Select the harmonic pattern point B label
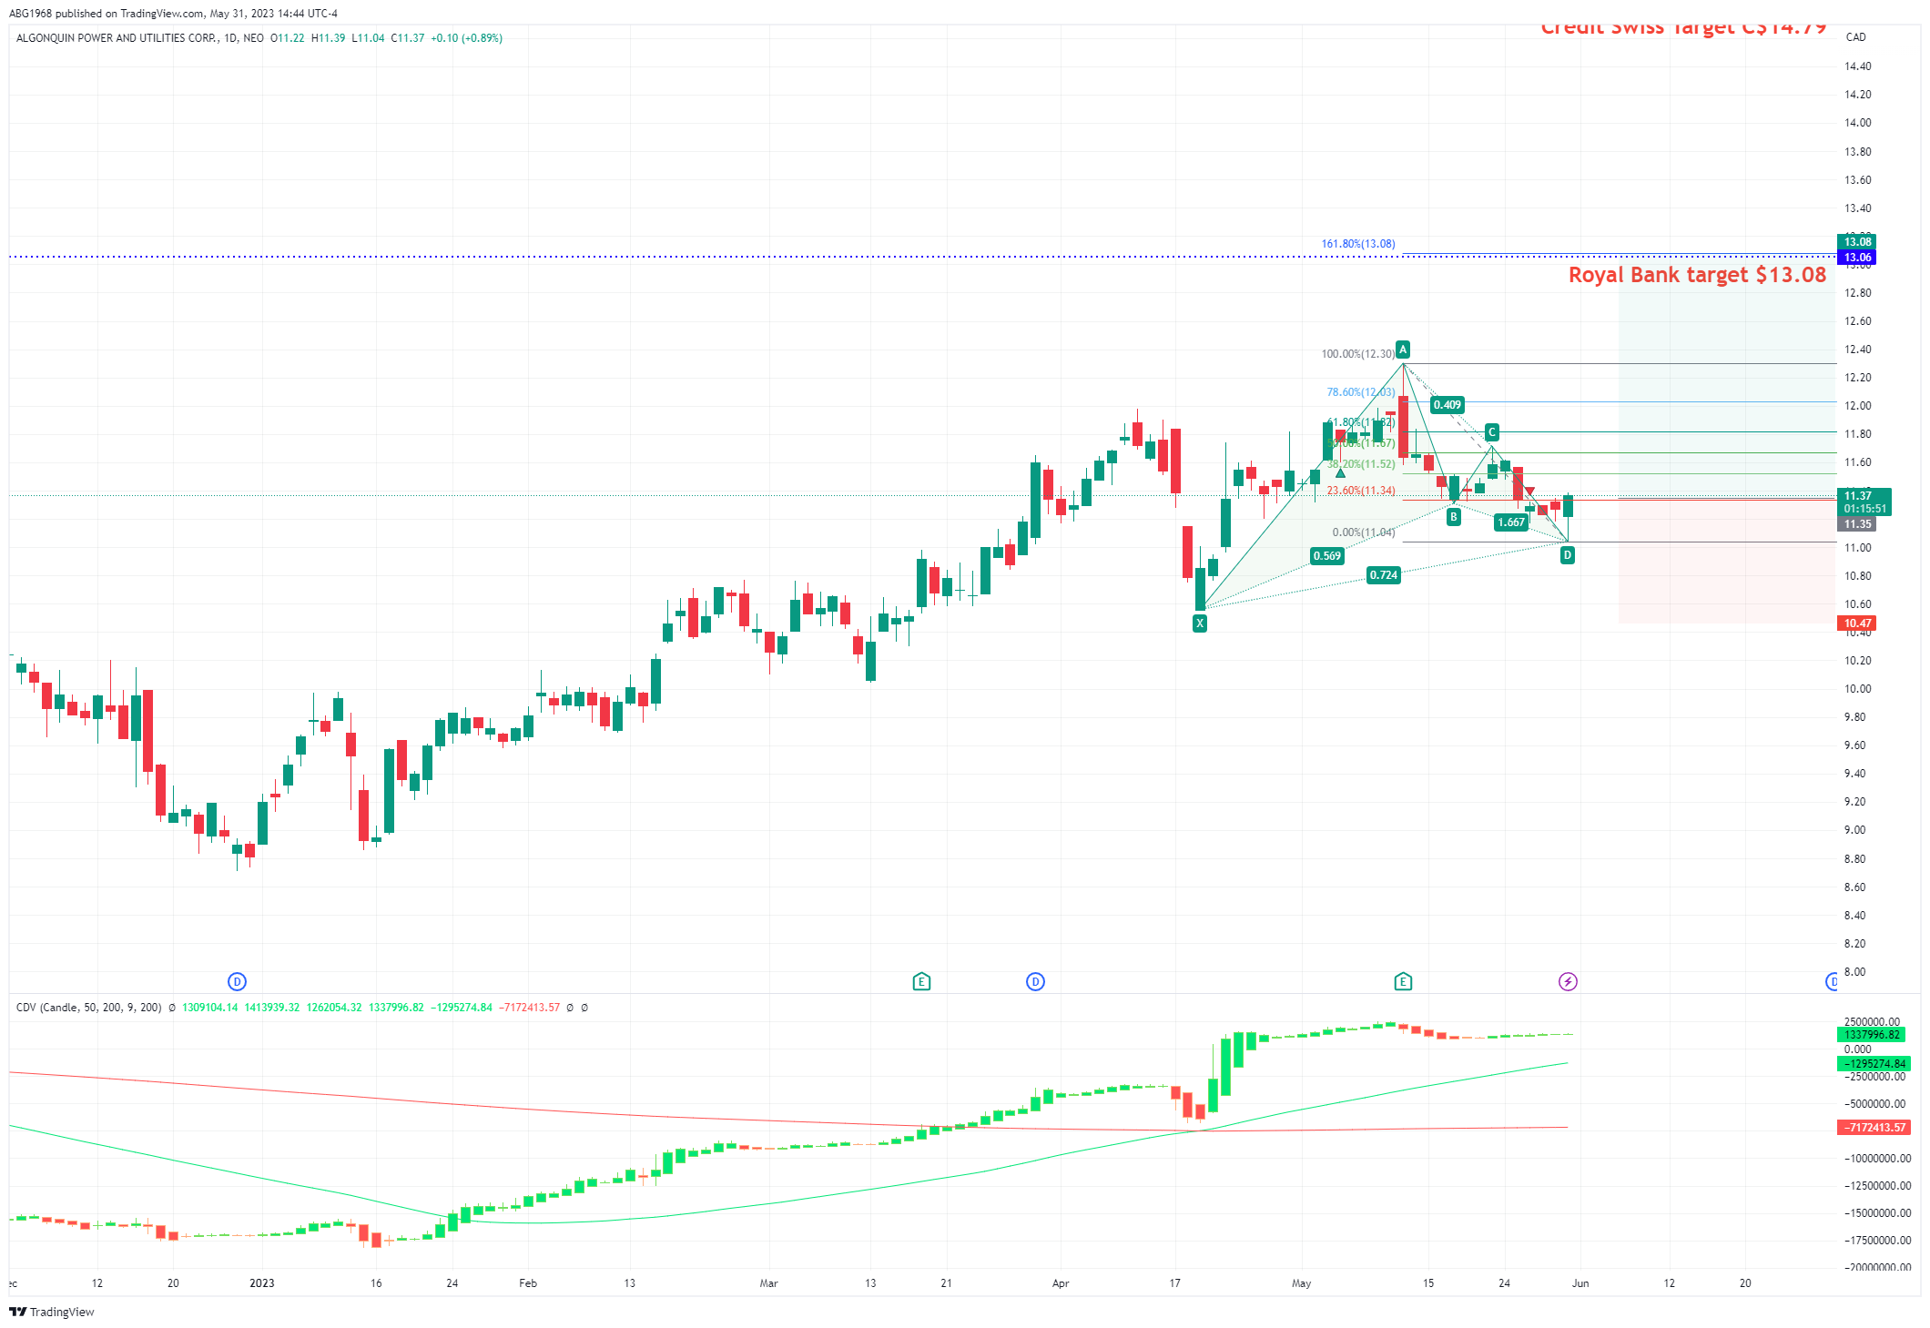The image size is (1930, 1328). [1454, 517]
